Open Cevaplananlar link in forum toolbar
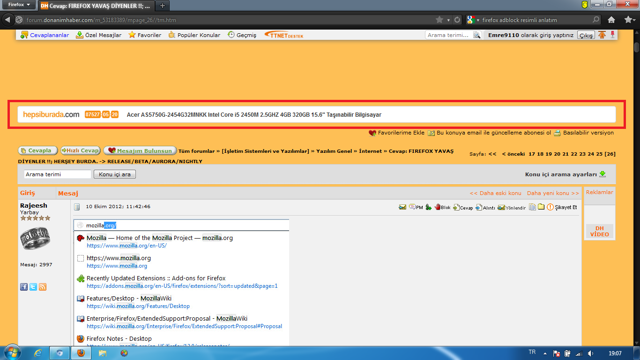 (x=45, y=35)
